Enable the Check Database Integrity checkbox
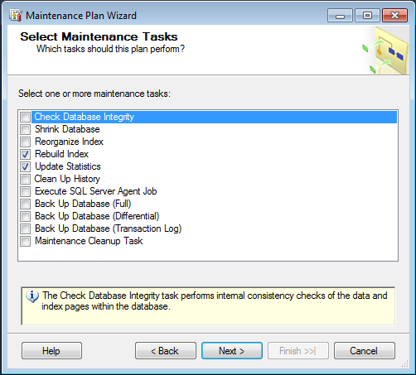The image size is (416, 375). tap(25, 117)
